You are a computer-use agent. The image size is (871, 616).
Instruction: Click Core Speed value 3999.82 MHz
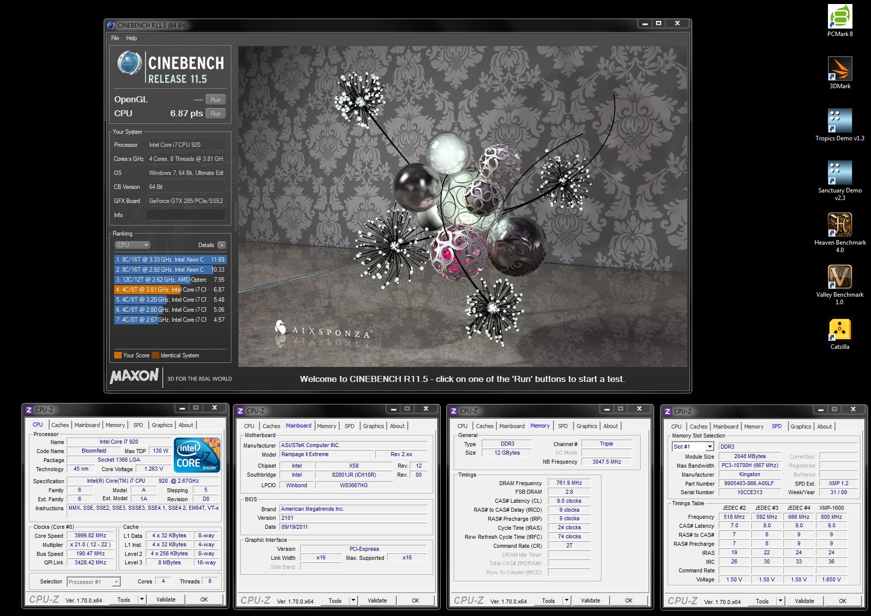[x=91, y=535]
